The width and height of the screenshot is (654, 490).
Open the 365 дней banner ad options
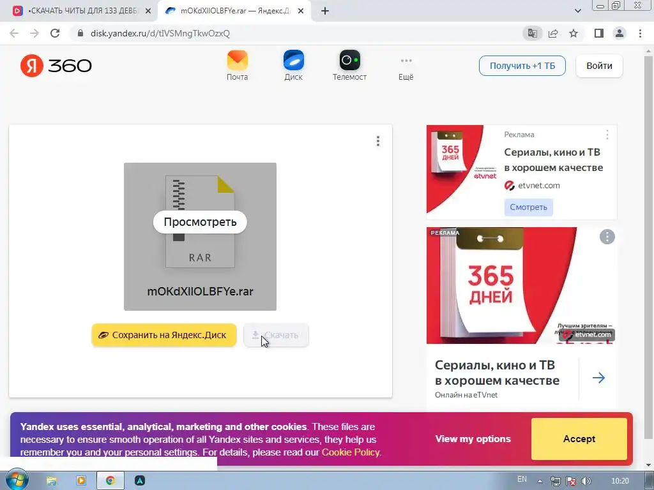tap(607, 237)
